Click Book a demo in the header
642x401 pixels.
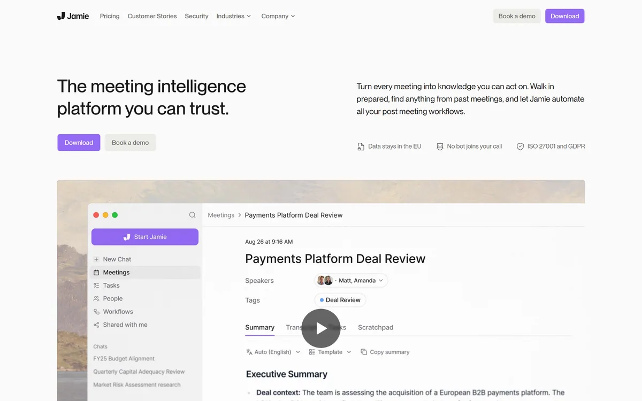tap(517, 16)
